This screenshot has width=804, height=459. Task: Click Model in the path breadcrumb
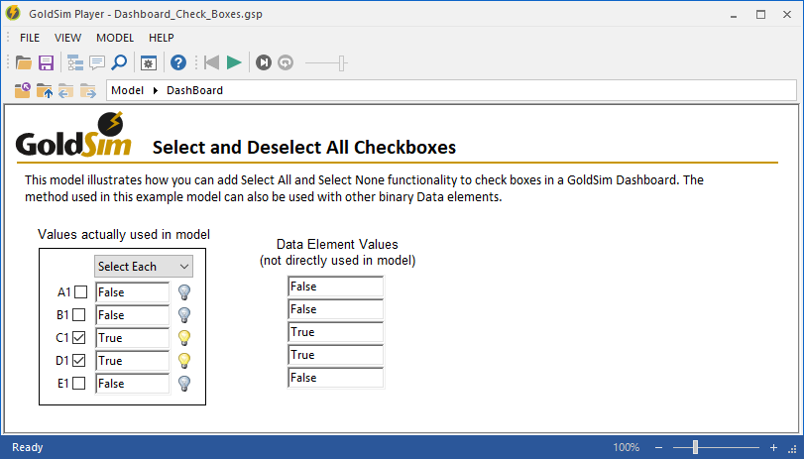127,90
